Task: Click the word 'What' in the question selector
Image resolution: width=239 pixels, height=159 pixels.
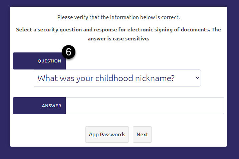Action: [46, 78]
